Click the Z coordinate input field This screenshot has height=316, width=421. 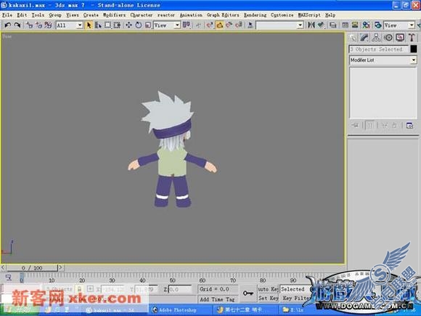click(180, 289)
